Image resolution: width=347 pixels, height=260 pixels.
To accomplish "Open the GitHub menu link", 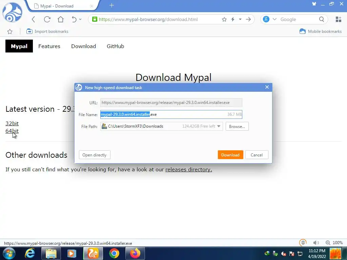I will point(115,46).
